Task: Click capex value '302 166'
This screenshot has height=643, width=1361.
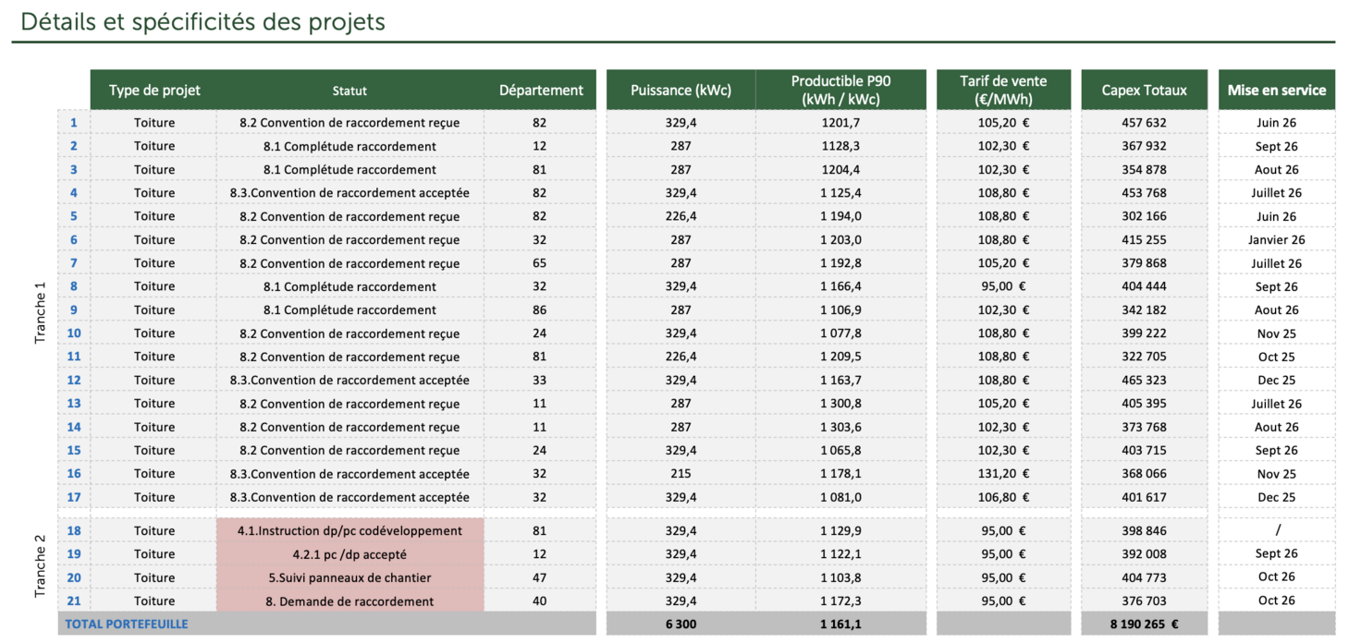Action: (x=1144, y=216)
